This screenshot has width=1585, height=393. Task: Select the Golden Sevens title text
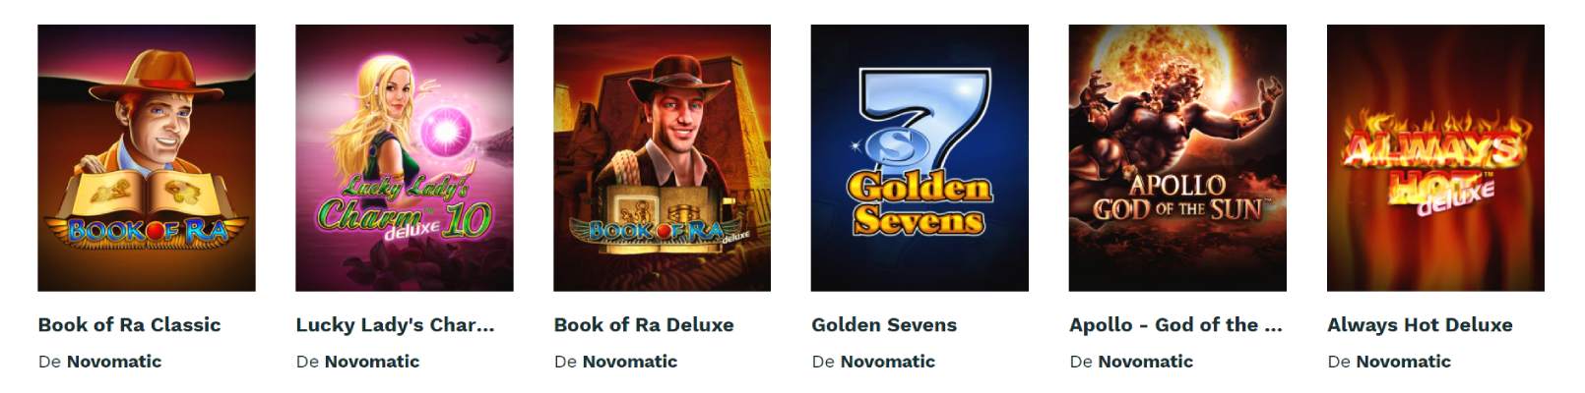point(884,324)
